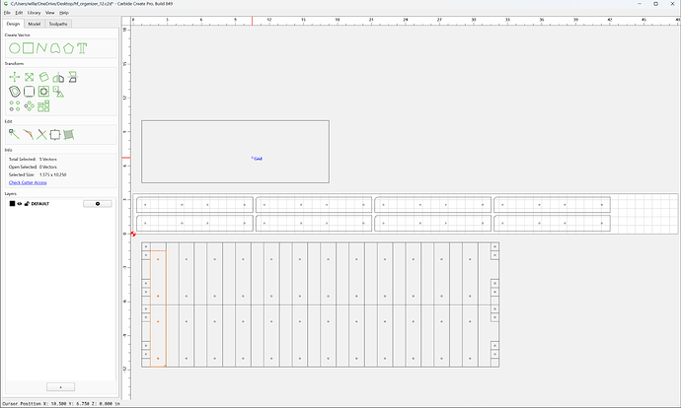Select the Rectangle vector tool
This screenshot has width=681, height=408.
point(29,48)
